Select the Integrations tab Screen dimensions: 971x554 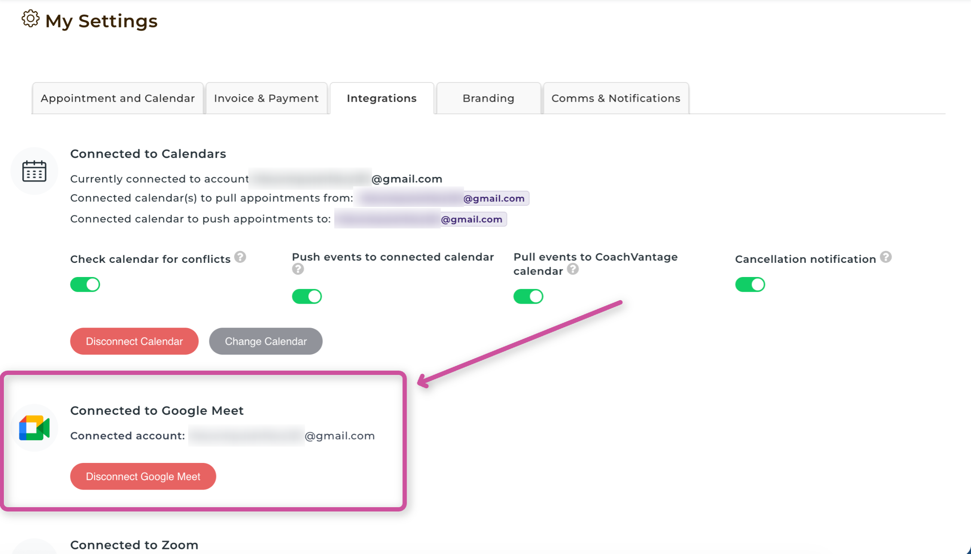click(x=381, y=98)
